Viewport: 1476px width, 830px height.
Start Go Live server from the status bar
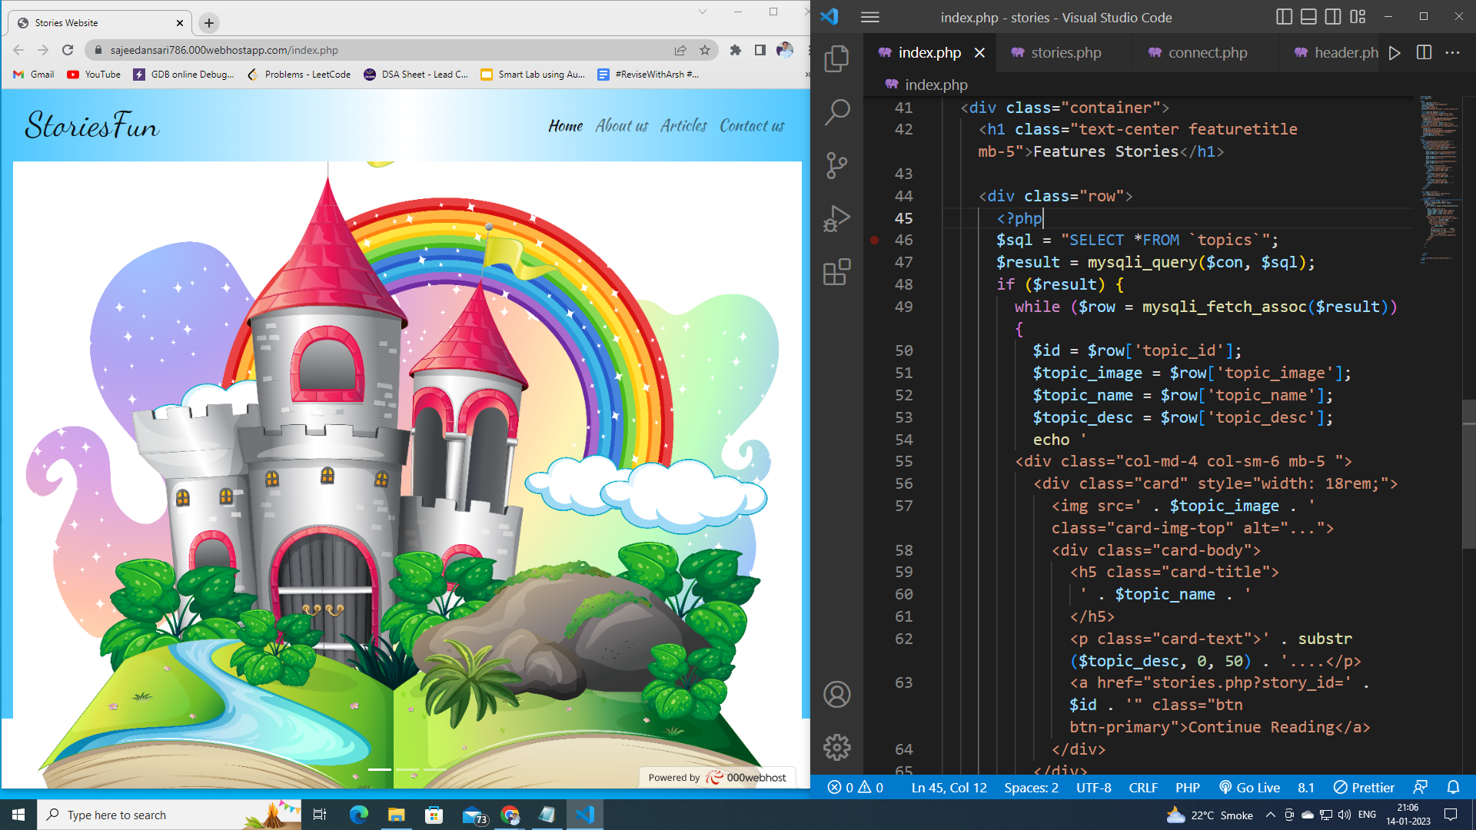coord(1249,787)
